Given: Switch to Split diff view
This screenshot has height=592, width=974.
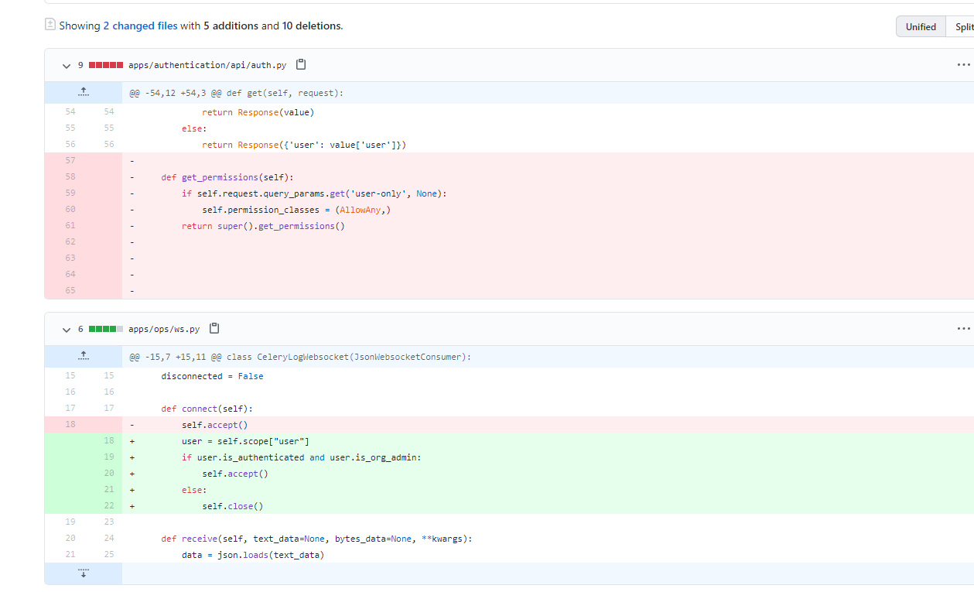Looking at the screenshot, I should pos(962,26).
